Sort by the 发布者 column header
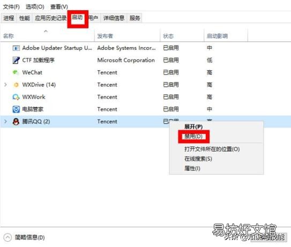Image resolution: width=291 pixels, height=247 pixels. point(105,36)
